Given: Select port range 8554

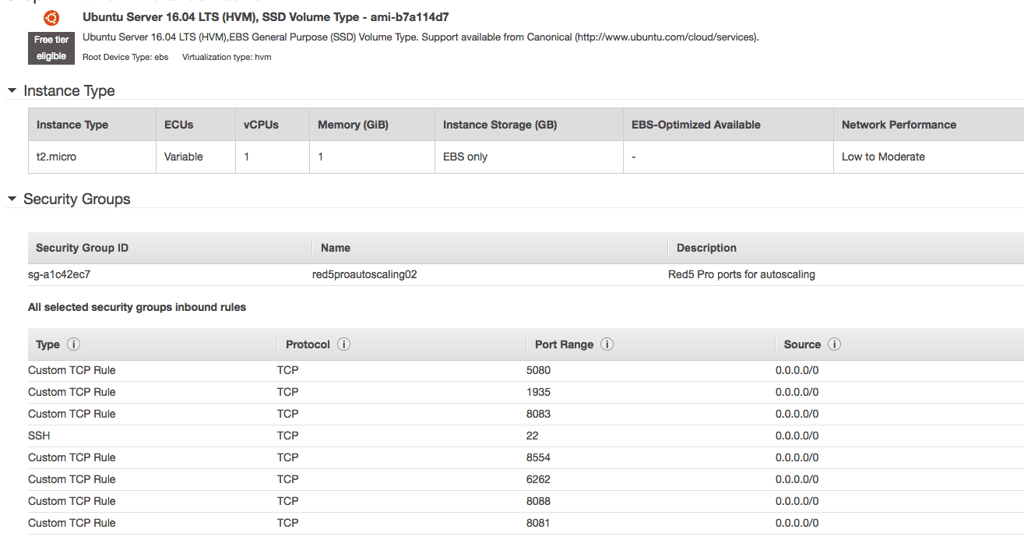Looking at the screenshot, I should point(538,457).
